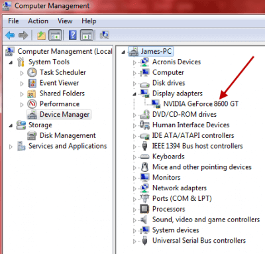Select Universal Serial Bus controllers entry

tap(199, 241)
